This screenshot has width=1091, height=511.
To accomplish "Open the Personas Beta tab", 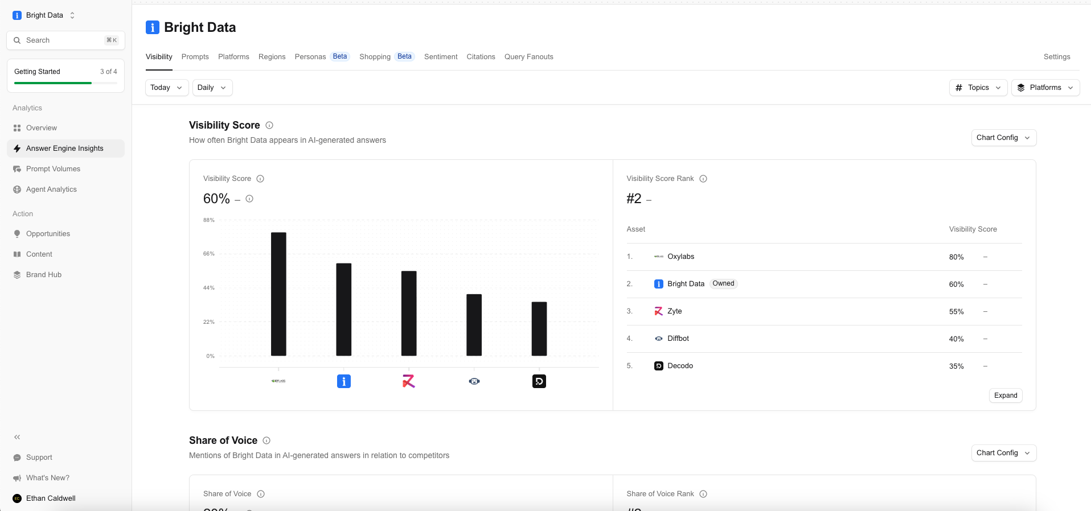I will click(322, 57).
